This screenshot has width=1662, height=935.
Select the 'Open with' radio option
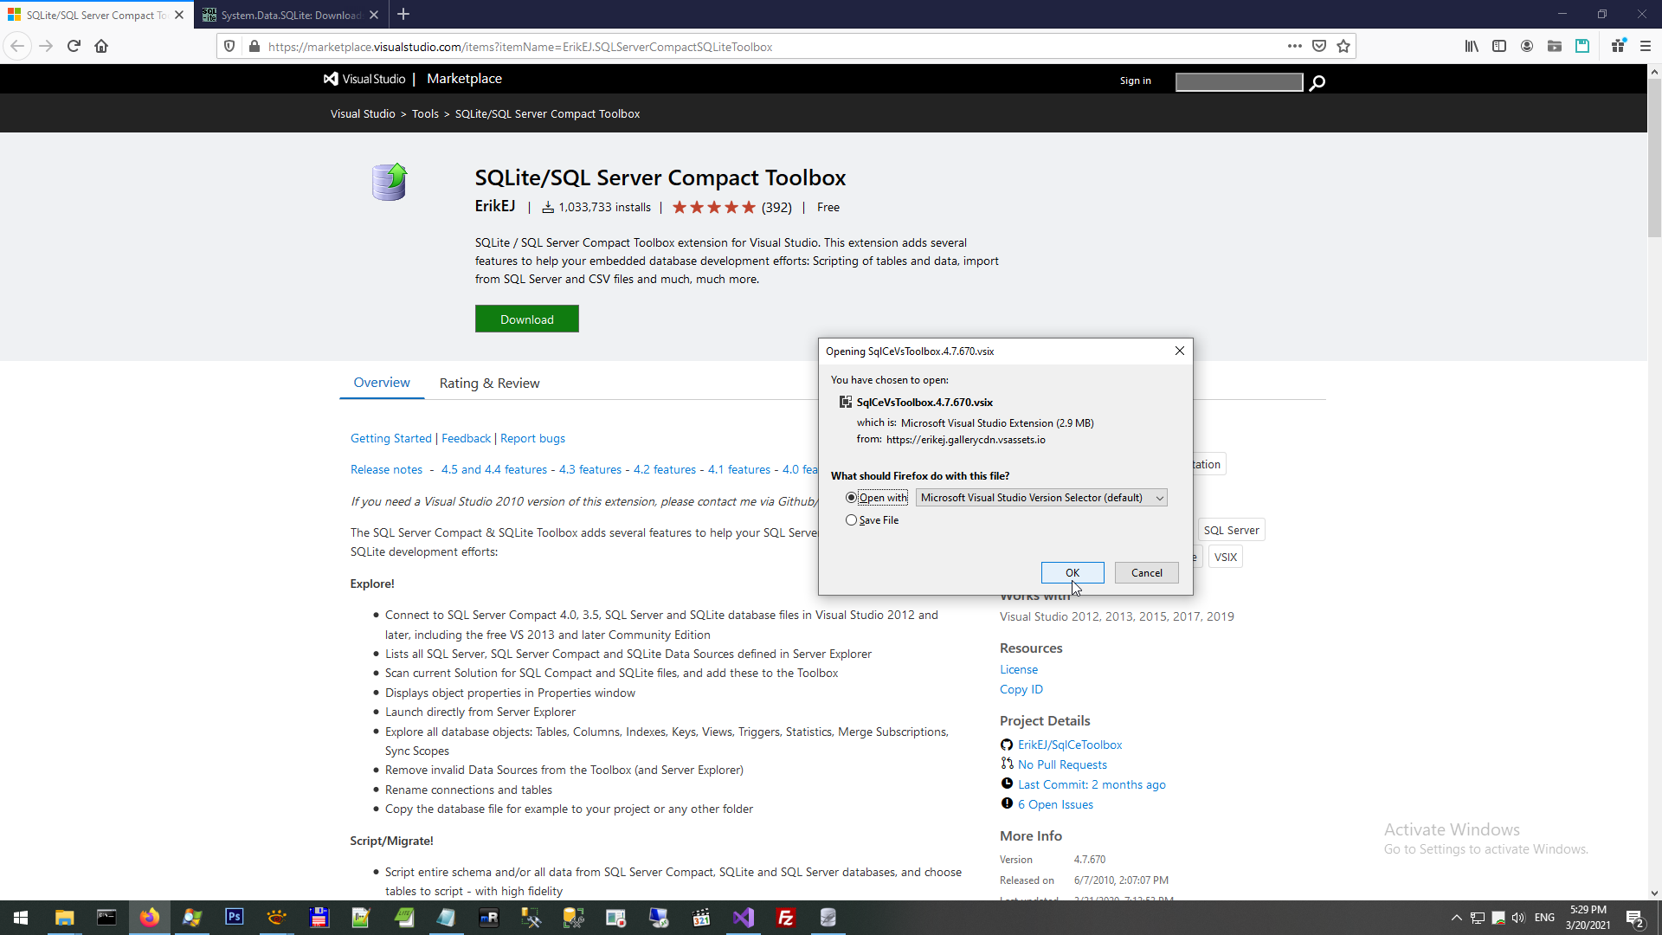tap(851, 498)
